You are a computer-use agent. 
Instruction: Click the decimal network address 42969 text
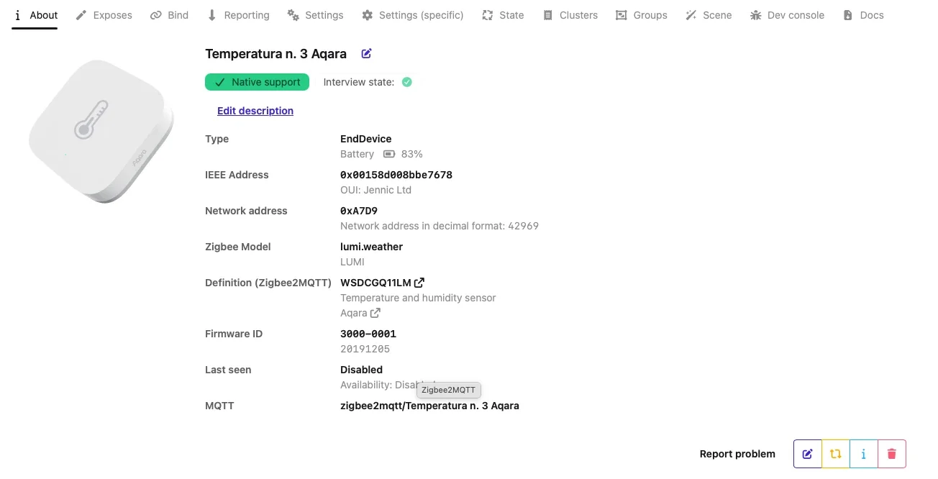(440, 226)
